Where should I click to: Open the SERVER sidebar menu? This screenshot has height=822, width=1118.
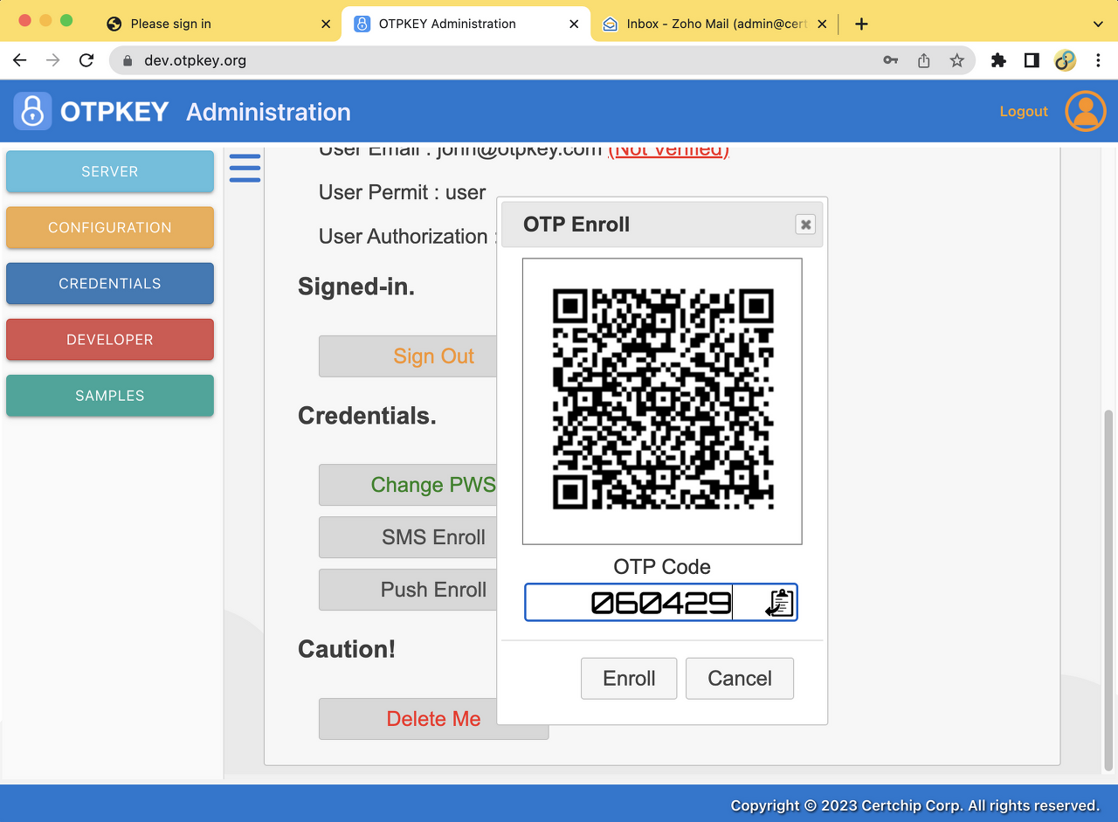110,171
